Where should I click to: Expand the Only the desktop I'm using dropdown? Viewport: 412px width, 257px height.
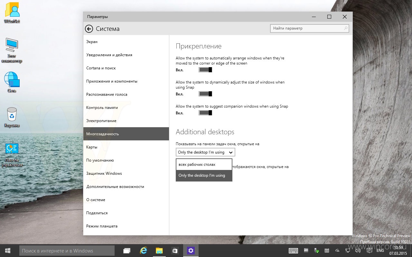click(205, 152)
